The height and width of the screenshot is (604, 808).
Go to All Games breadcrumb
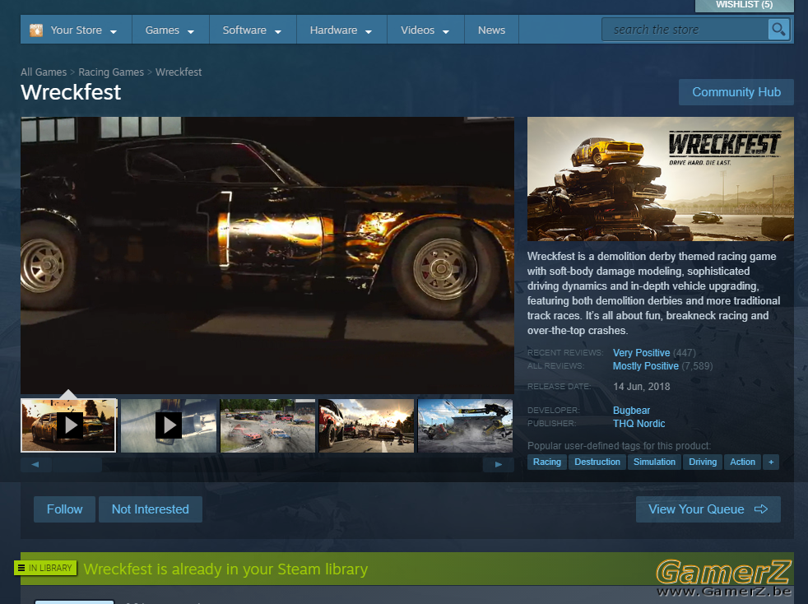pyautogui.click(x=44, y=72)
